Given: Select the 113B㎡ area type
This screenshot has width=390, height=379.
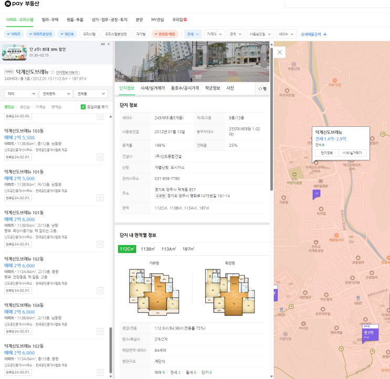Looking at the screenshot, I should click(x=149, y=249).
